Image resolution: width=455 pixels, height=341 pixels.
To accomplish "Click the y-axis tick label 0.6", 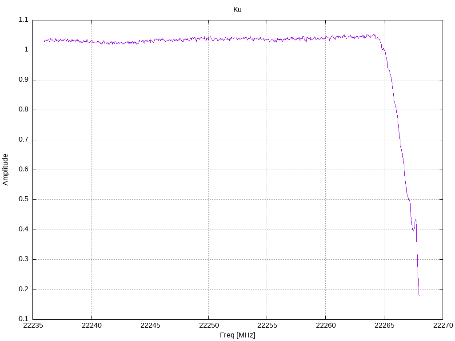I will [x=24, y=169].
